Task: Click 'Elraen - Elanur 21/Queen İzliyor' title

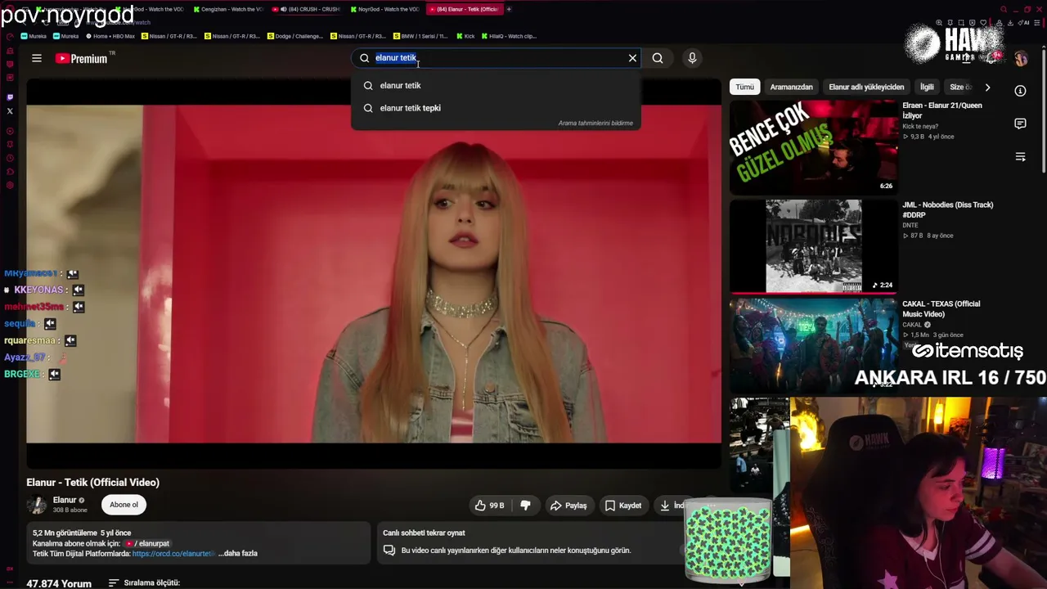Action: (942, 110)
